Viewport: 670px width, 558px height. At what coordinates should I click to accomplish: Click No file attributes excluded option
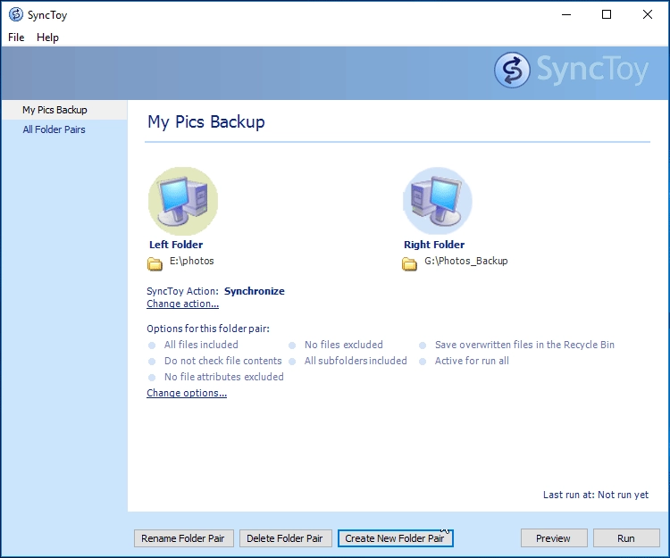224,377
